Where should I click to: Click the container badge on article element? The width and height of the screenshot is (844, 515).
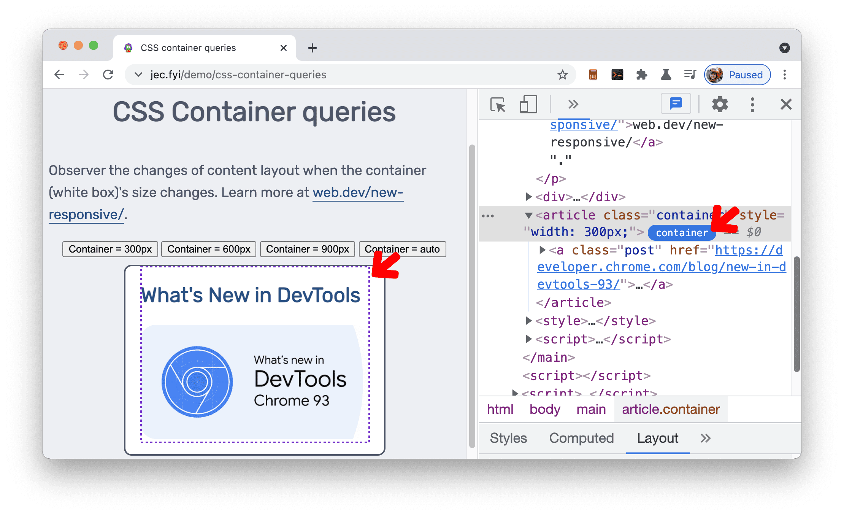680,232
